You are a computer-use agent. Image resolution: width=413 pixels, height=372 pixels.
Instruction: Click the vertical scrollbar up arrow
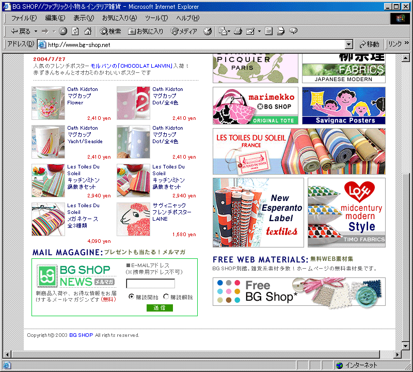click(406, 57)
